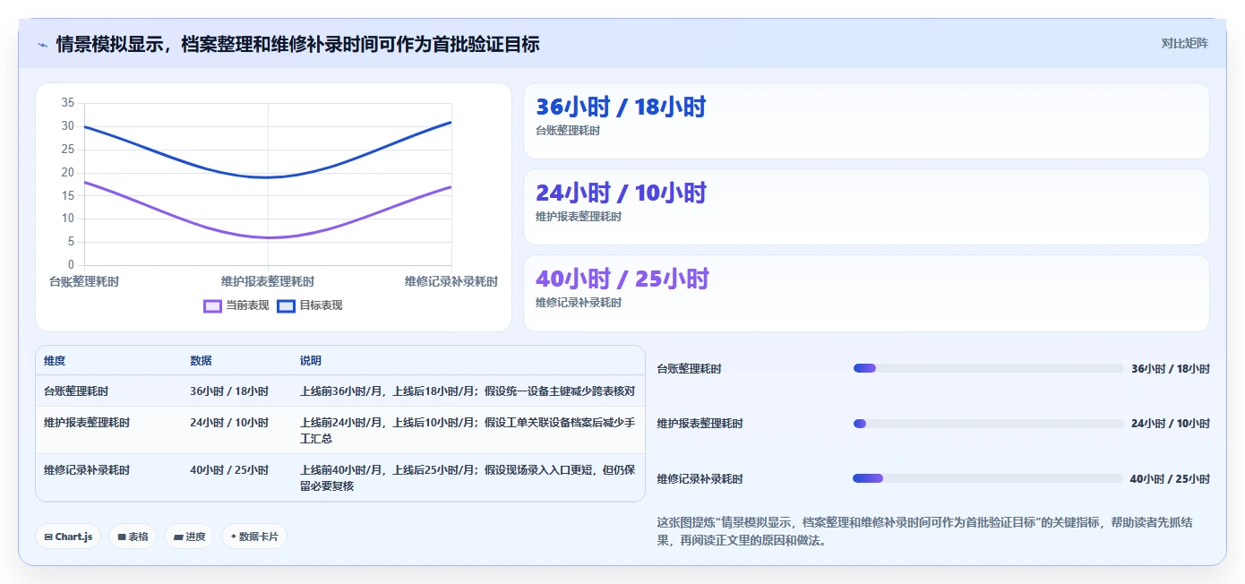Select table data cell 24小时 / 10小时
Viewport: 1245px width, 584px height.
pos(229,423)
